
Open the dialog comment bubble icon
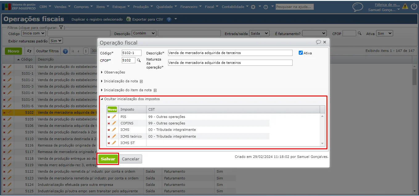click(318, 42)
